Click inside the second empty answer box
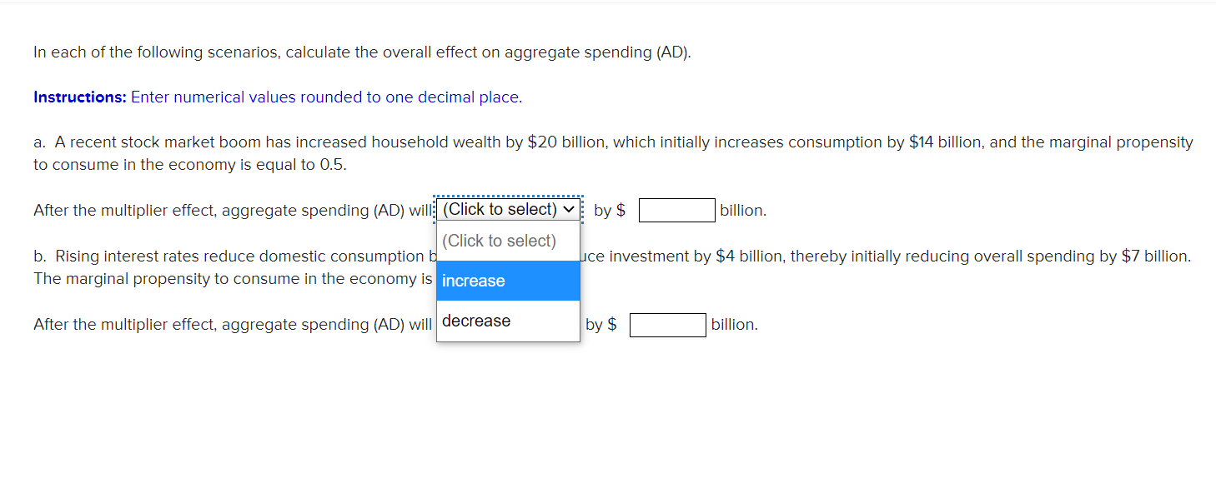Viewport: 1216px width, 503px height. point(667,324)
